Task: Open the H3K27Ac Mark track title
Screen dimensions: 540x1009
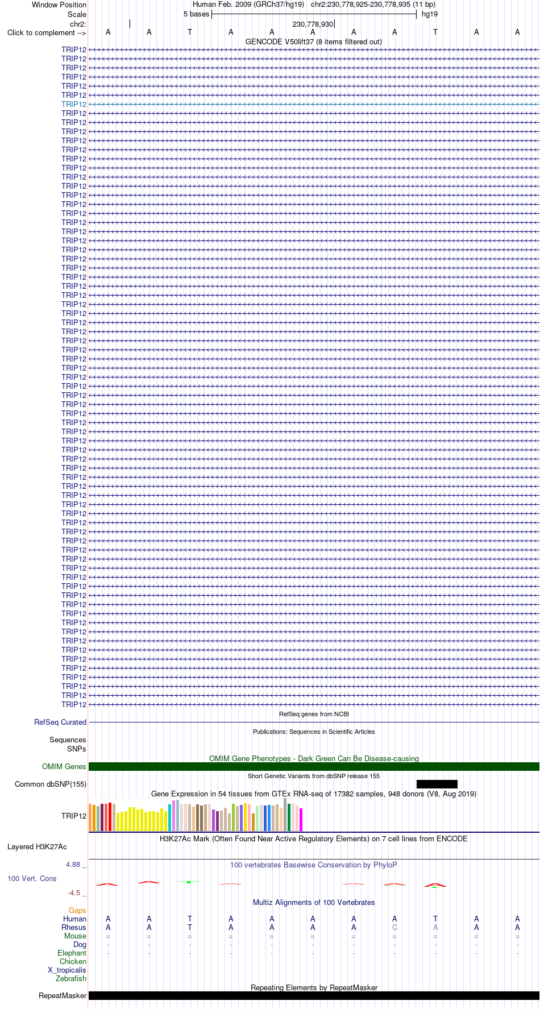Action: click(x=314, y=838)
